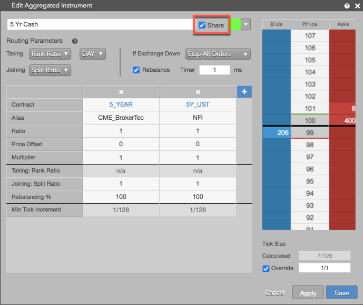Open the Stop All Orders dropdown

coord(218,54)
